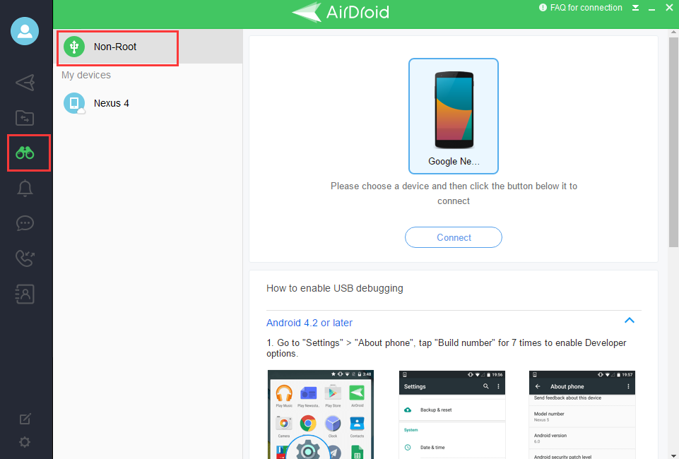Open the title bar dropdown menu icon
This screenshot has width=679, height=459.
tap(635, 8)
